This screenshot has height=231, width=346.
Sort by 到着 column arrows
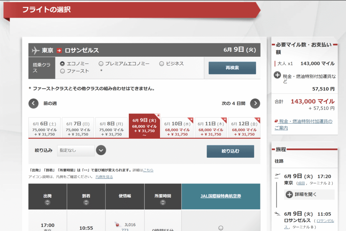tap(86, 203)
